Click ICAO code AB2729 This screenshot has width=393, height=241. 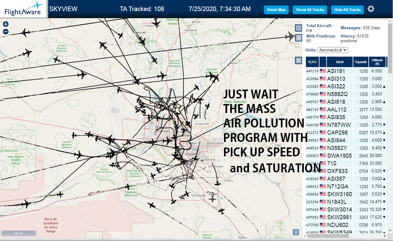coord(312,110)
